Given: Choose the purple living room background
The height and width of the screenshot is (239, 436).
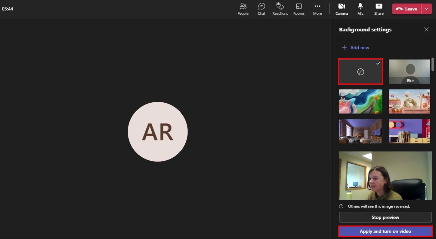Looking at the screenshot, I should tap(360, 131).
